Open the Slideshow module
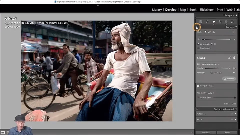Screen dimensions: 240x135 point(206,10)
